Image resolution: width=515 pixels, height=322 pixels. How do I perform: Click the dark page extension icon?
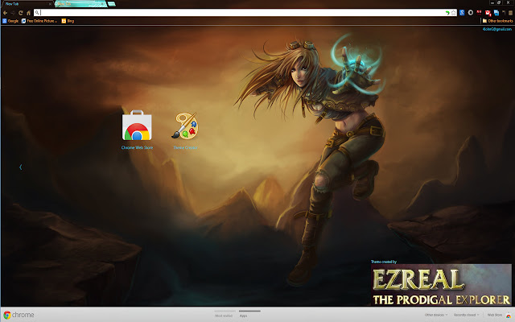504,13
